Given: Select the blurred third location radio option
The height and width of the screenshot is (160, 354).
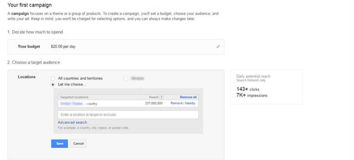Looking at the screenshot, I should [x=126, y=78].
